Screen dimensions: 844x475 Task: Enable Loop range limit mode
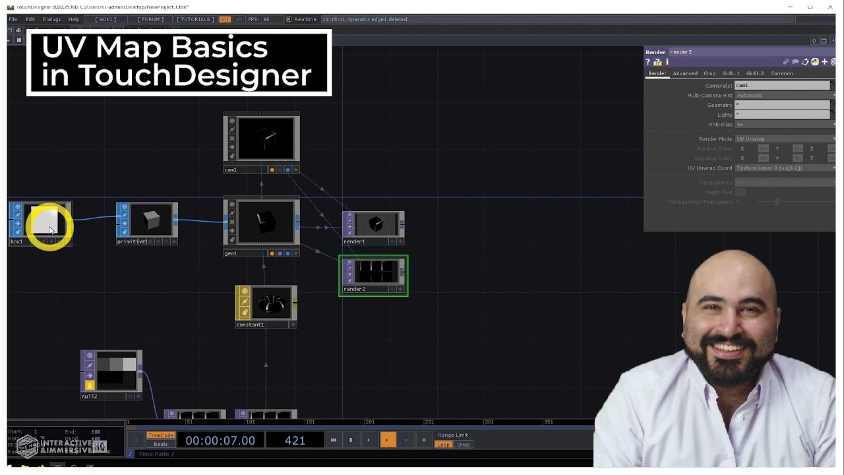coord(444,445)
